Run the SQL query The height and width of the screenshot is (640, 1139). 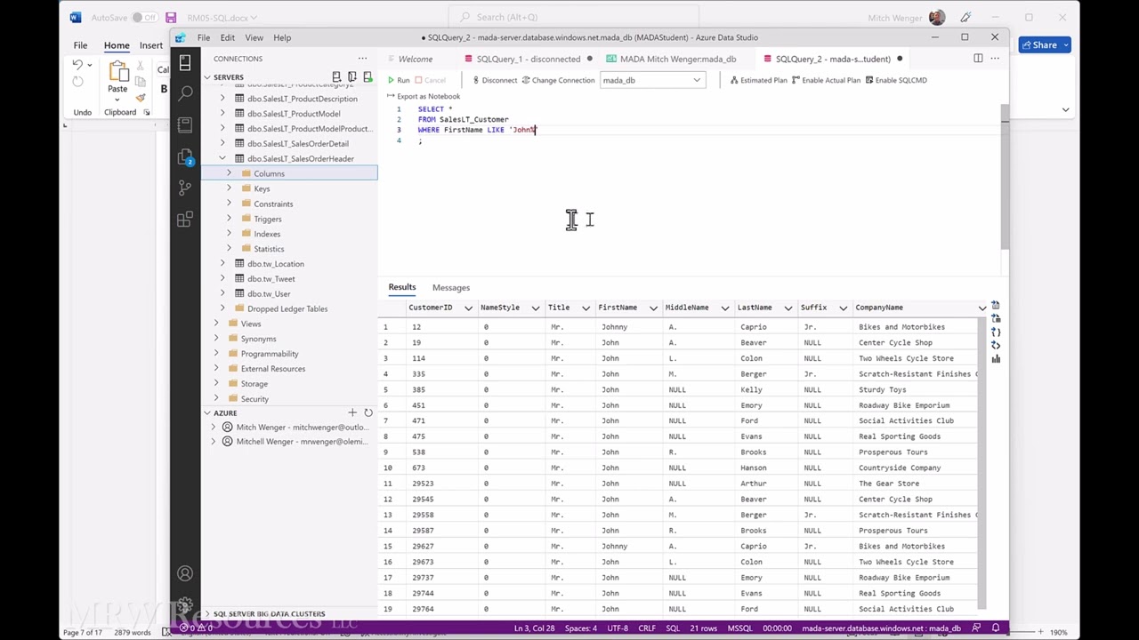click(x=399, y=80)
